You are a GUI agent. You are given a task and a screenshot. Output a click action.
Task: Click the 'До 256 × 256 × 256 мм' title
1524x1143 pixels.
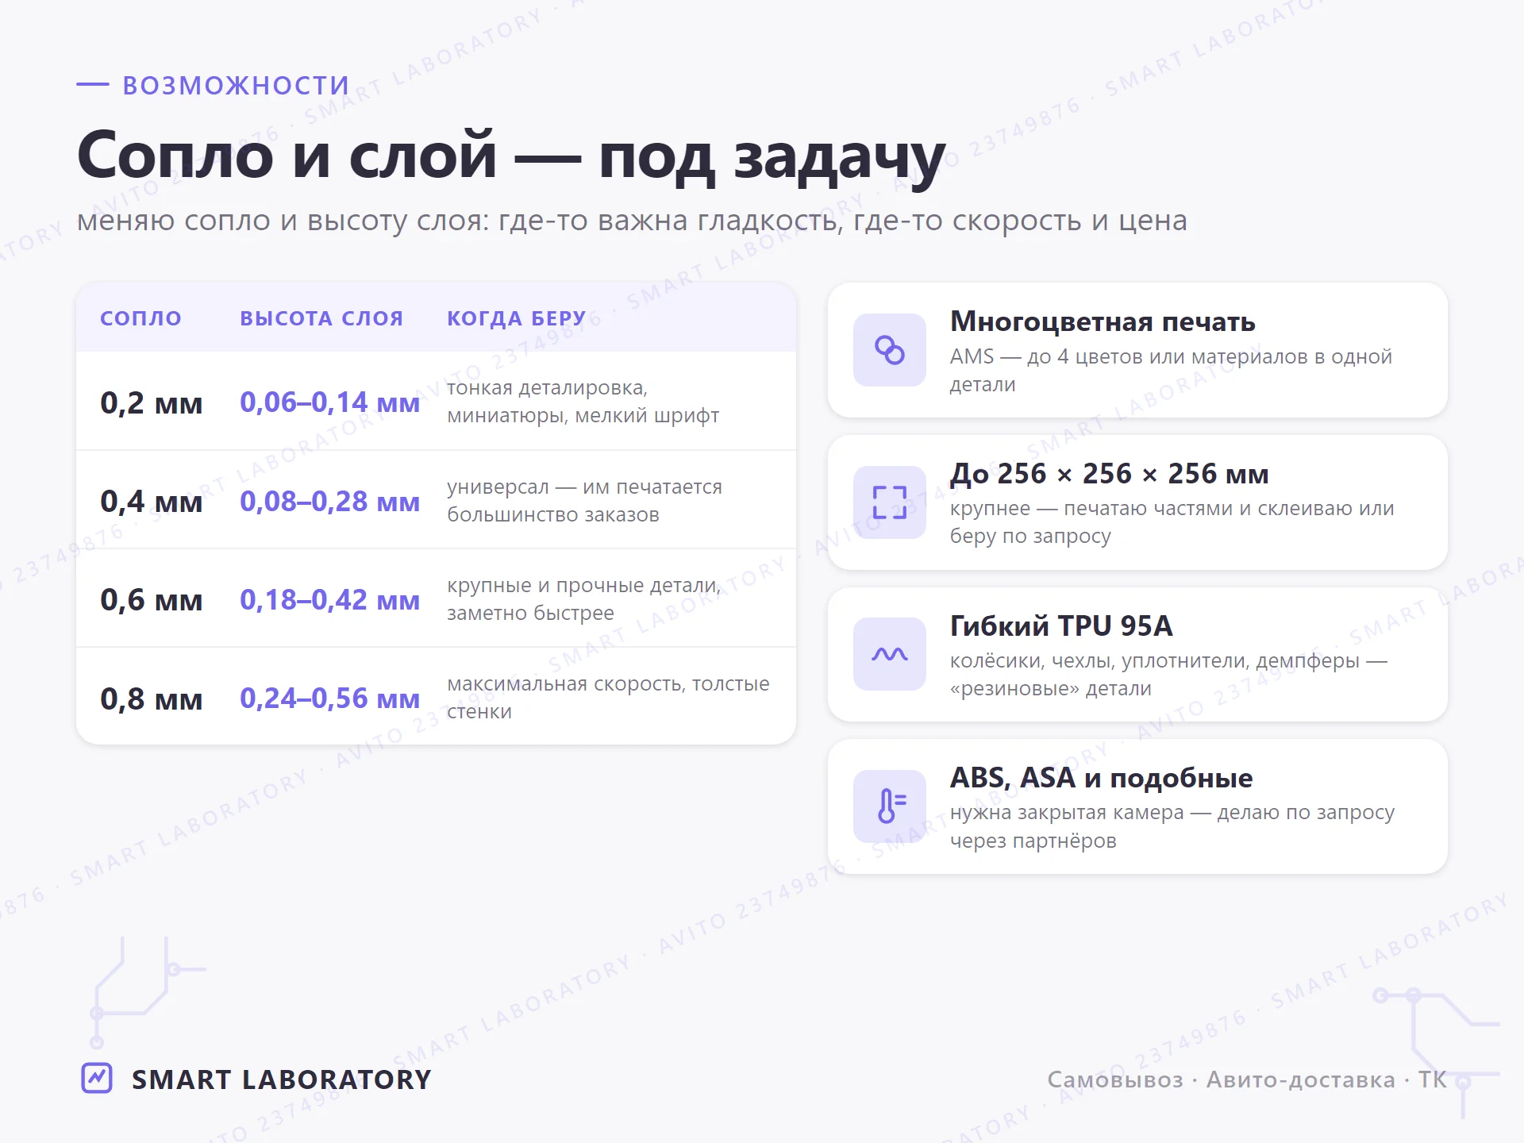1110,474
